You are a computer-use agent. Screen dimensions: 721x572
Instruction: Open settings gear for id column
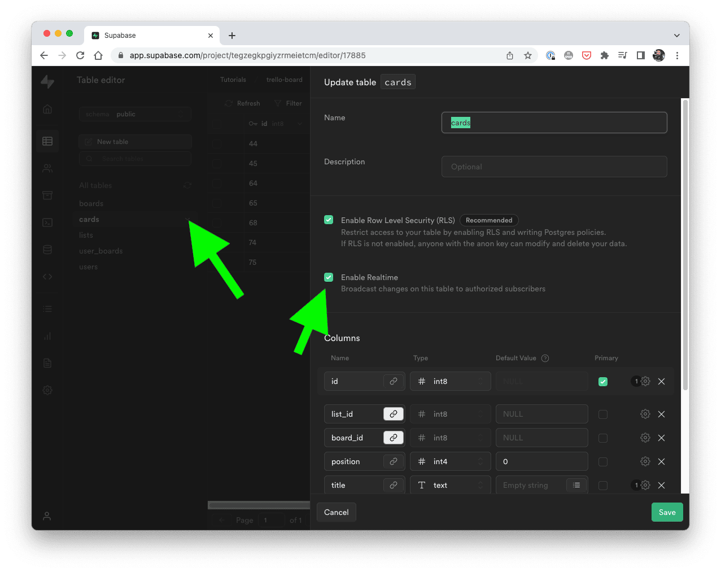point(645,381)
